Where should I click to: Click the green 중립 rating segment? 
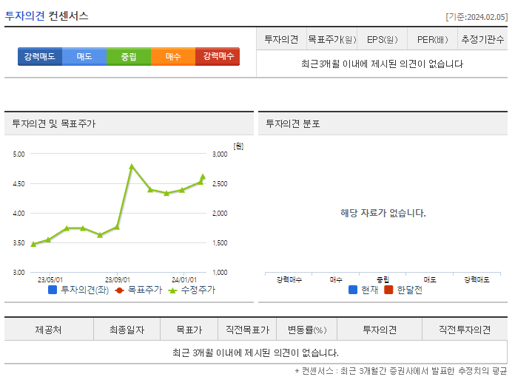(x=129, y=56)
